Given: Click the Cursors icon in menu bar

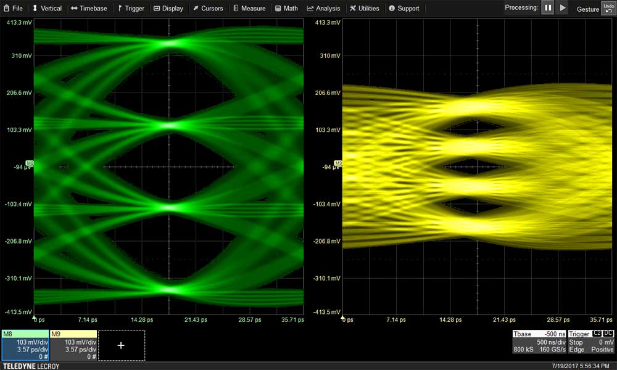Looking at the screenshot, I should (196, 9).
